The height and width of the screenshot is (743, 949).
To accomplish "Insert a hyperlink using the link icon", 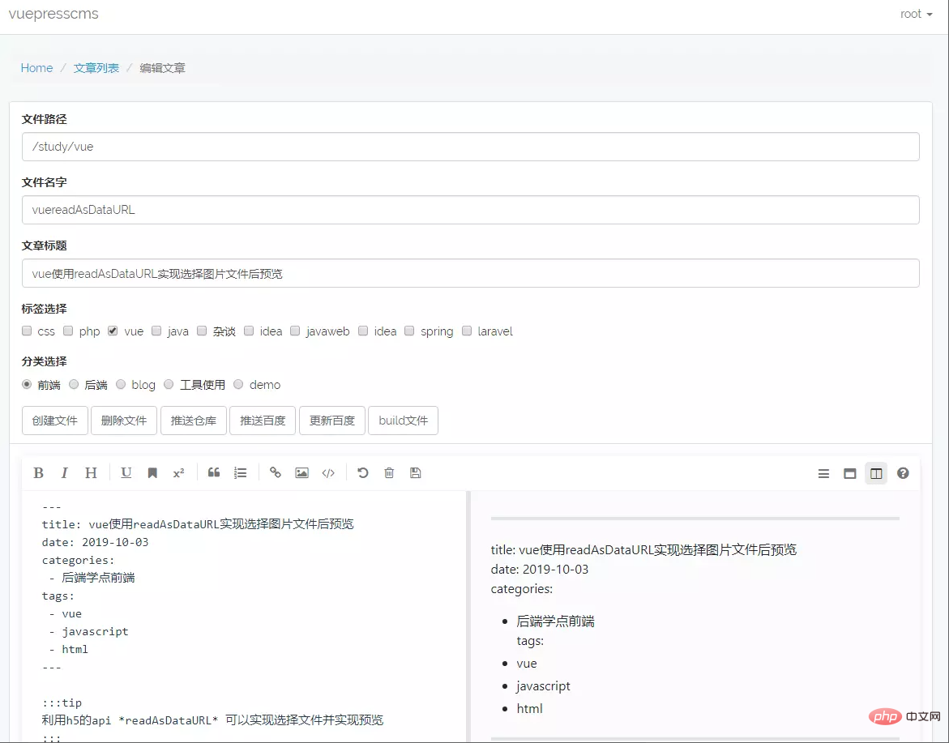I will point(275,472).
